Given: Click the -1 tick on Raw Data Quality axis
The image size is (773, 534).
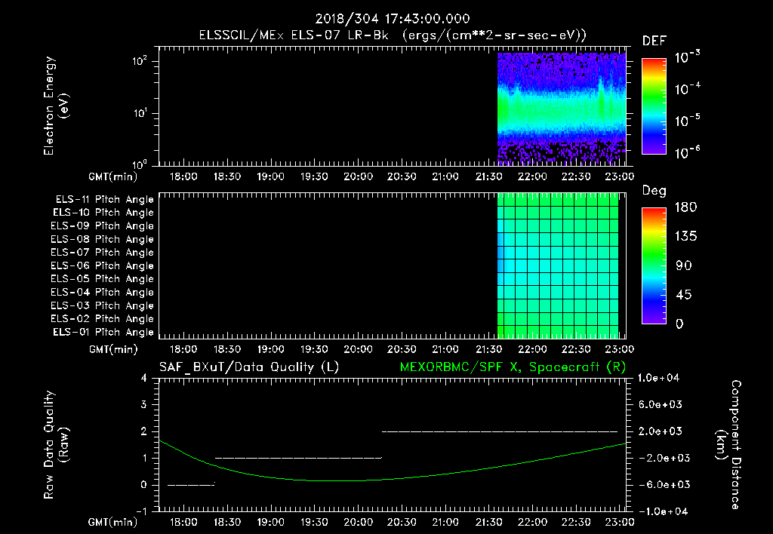Looking at the screenshot, I should [141, 511].
